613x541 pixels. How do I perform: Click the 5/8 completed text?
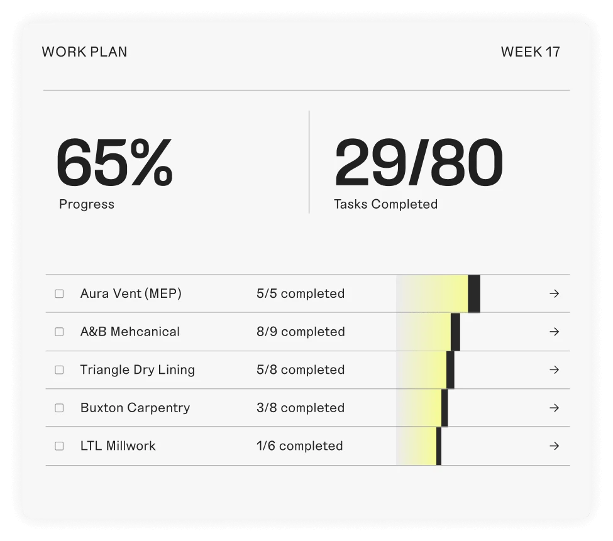click(300, 370)
